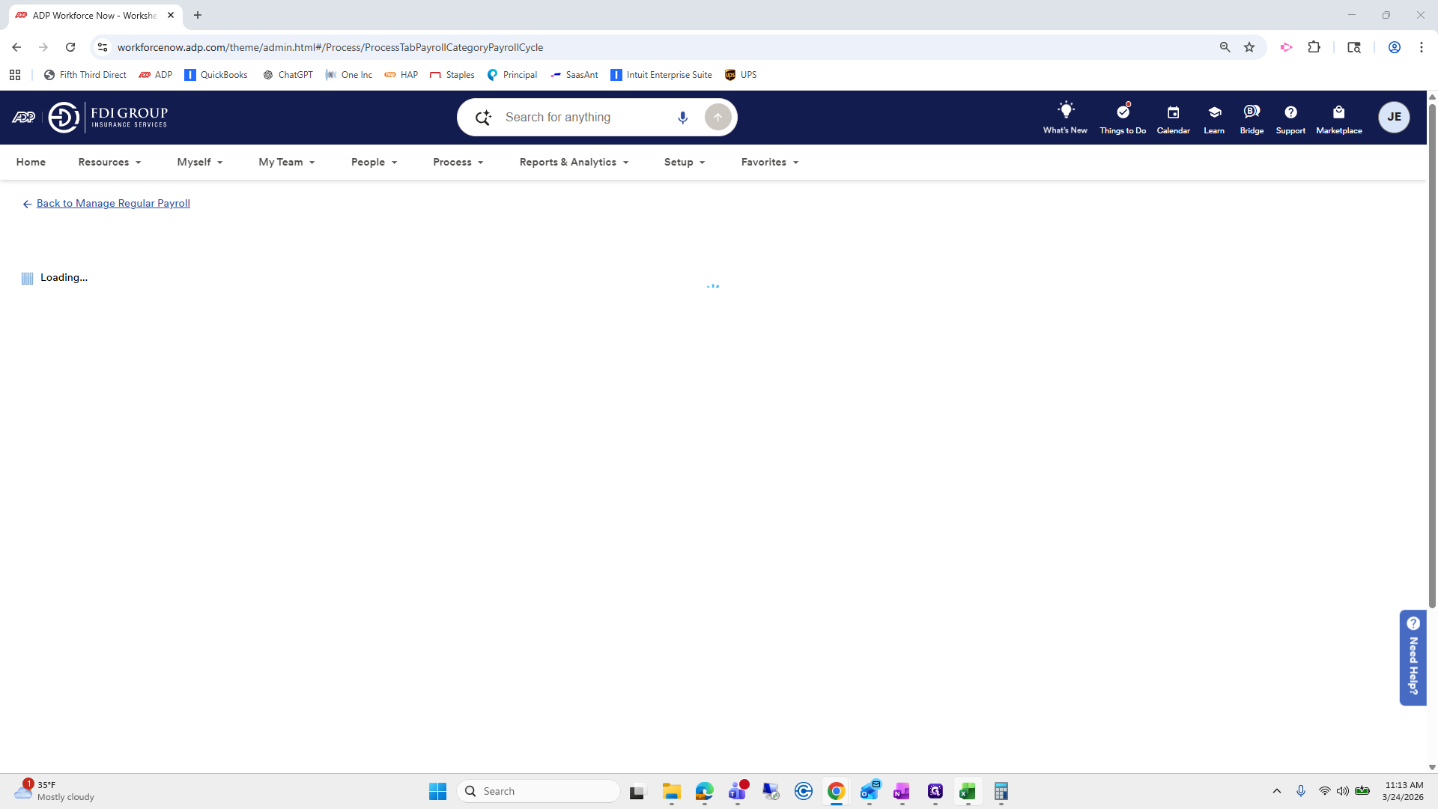Open the People dropdown menu
1438x809 pixels.
click(x=374, y=162)
